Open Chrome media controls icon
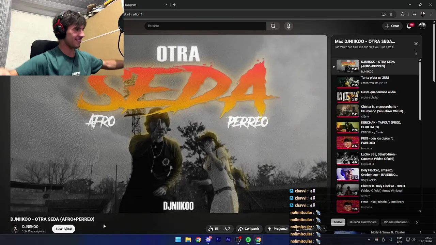436x245 pixels. pos(415,14)
